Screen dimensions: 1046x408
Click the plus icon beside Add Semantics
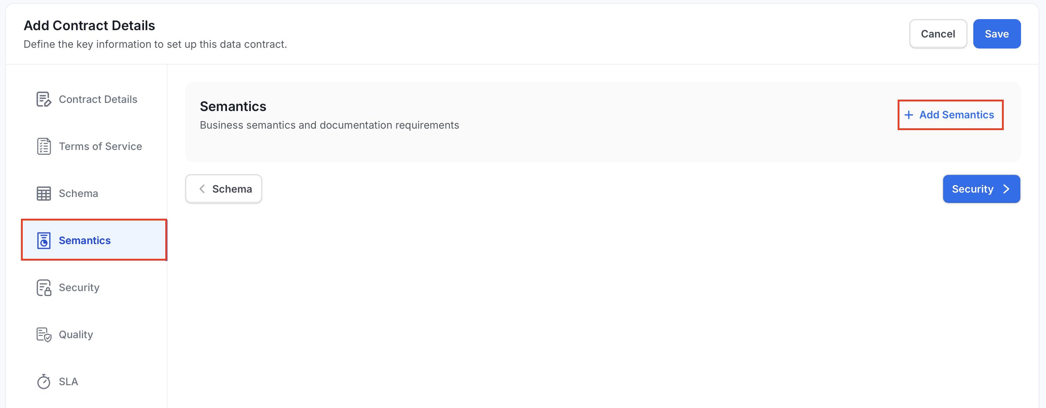coord(909,115)
